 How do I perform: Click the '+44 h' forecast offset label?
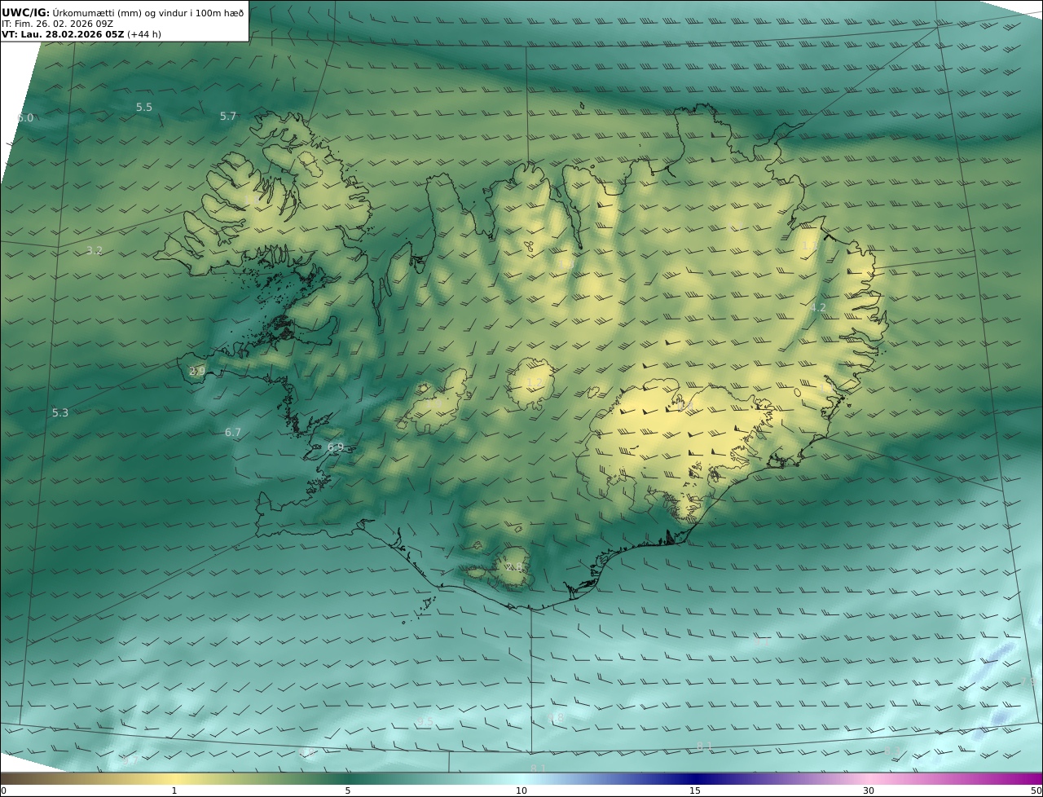point(144,34)
